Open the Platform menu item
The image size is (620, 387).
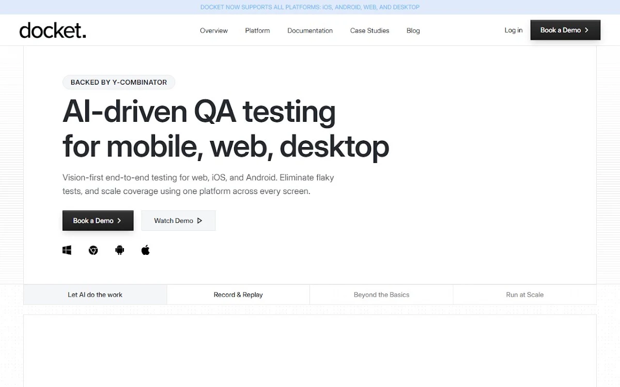257,30
